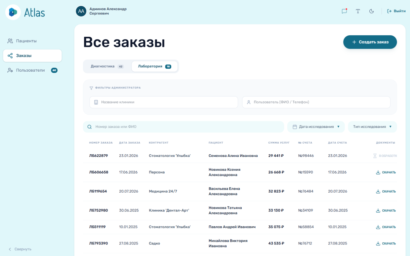Open Пользователи in the sidebar
This screenshot has width=410, height=256.
coord(32,70)
